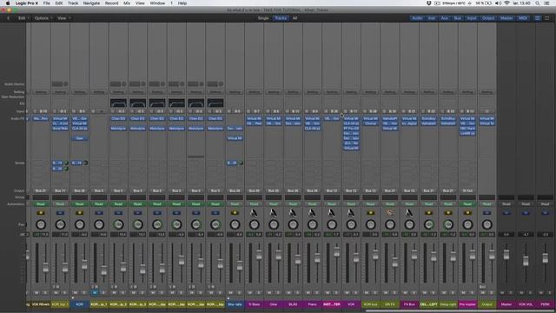Toggle the MIDI channel filter button
Viewport: 556px width, 313px height.
tap(523, 18)
